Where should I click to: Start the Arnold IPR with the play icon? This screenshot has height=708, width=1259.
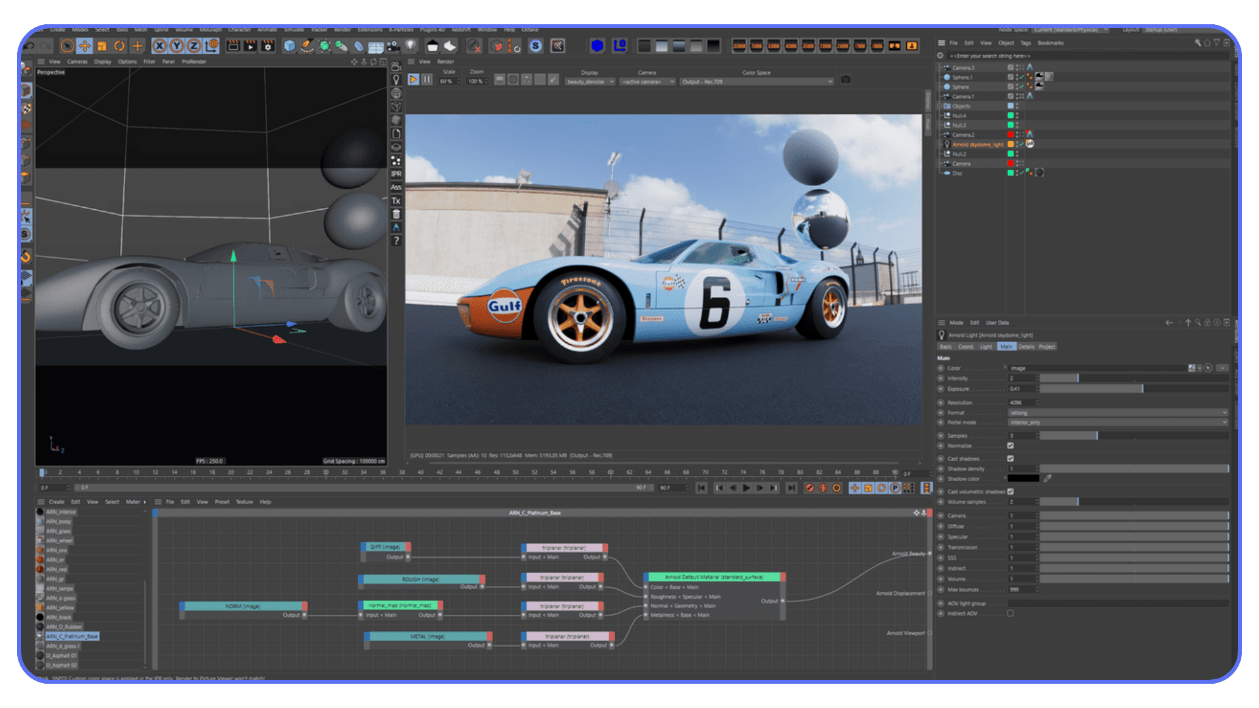[x=413, y=79]
